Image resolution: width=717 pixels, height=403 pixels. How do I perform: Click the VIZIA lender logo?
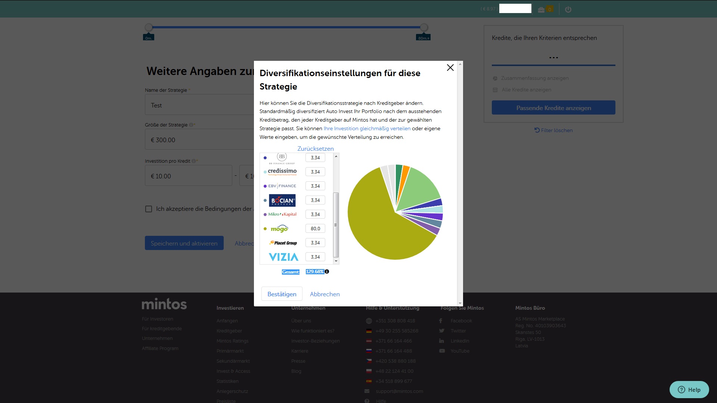[x=283, y=257]
